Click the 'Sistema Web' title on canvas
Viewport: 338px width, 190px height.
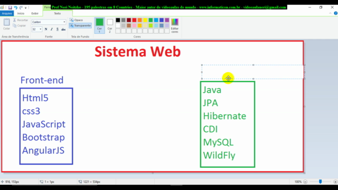137,52
